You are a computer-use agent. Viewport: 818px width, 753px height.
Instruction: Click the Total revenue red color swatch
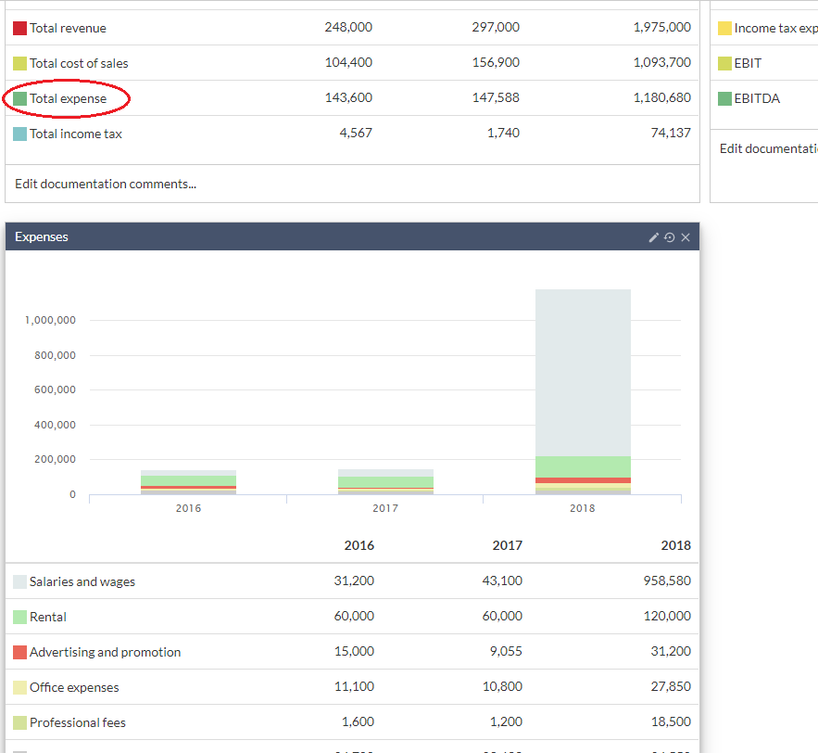coord(19,28)
